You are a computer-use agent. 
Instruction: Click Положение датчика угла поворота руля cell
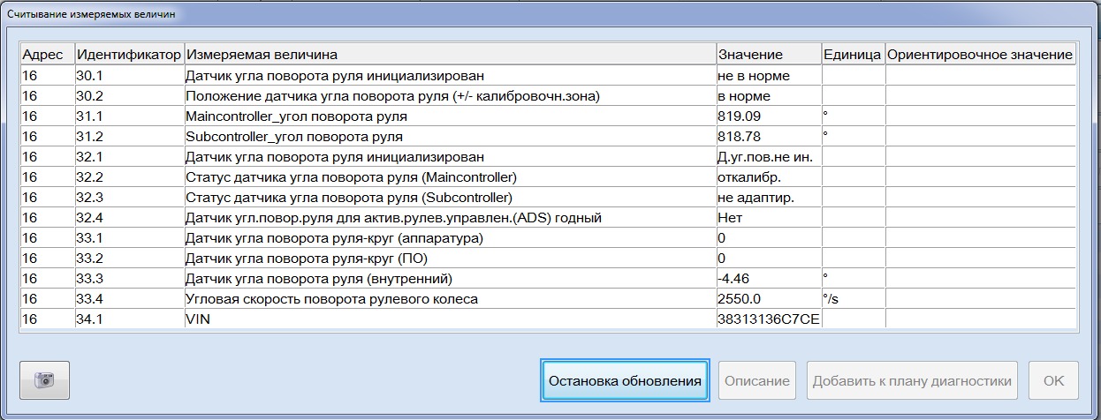(x=450, y=96)
